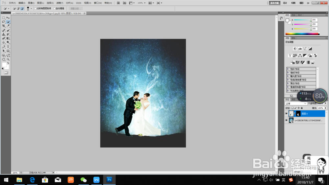This screenshot has height=185, width=329.
Task: Select the Brush tool
Action: point(8,30)
